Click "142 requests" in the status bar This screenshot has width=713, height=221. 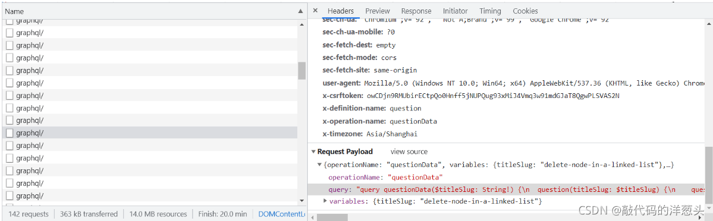tap(28, 214)
